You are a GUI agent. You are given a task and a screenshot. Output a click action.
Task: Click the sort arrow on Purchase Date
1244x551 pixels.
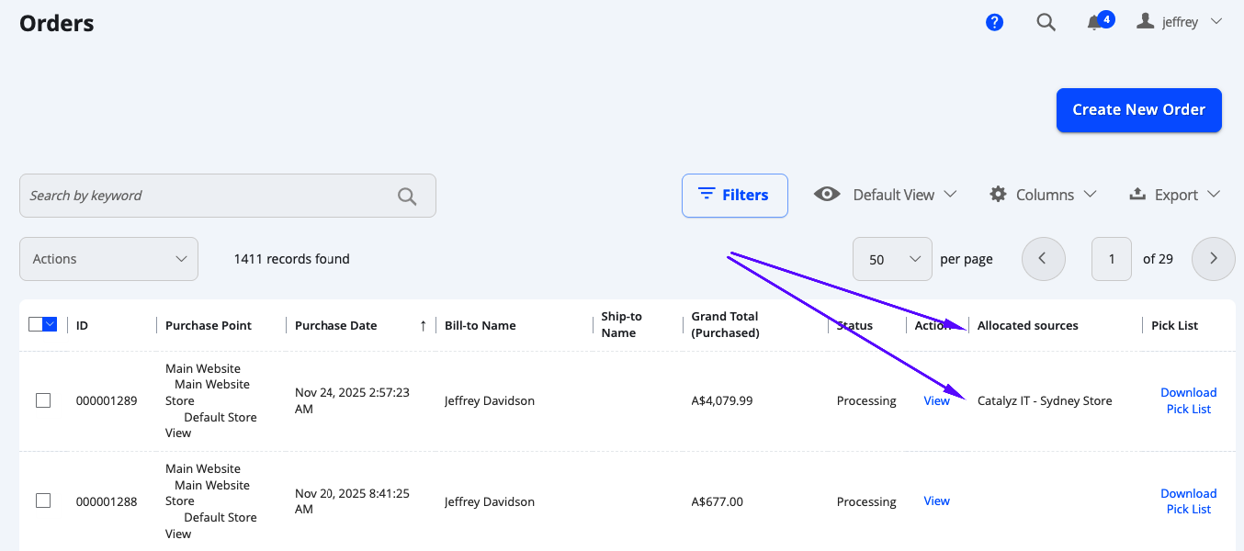click(423, 325)
